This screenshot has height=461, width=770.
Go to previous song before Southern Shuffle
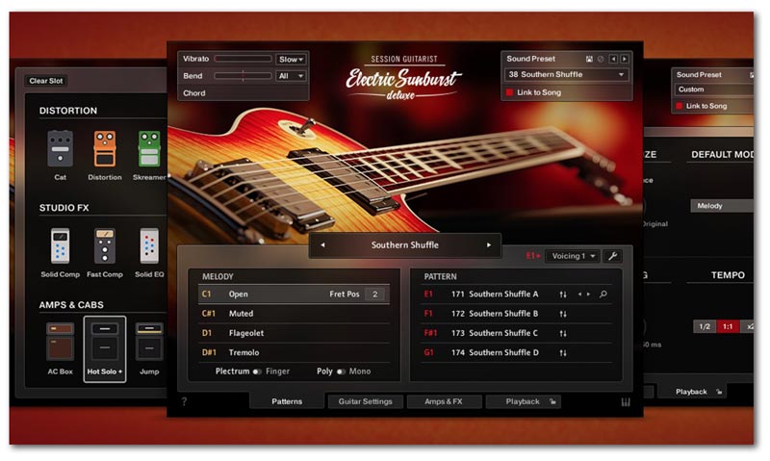pyautogui.click(x=322, y=245)
